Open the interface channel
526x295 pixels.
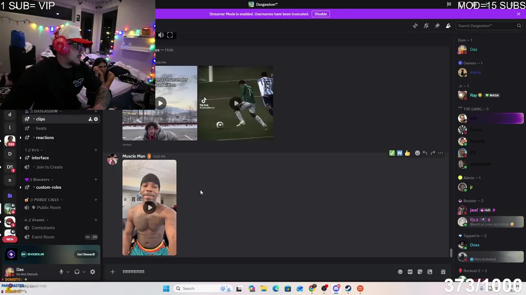pos(61,158)
